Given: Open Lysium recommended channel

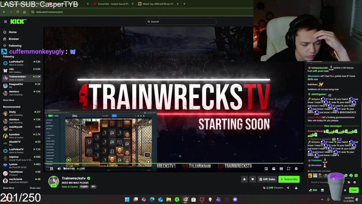Looking at the screenshot, I should coord(22,166).
